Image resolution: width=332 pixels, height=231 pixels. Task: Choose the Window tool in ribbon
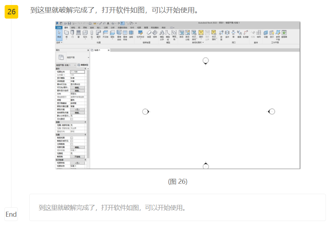79,33
